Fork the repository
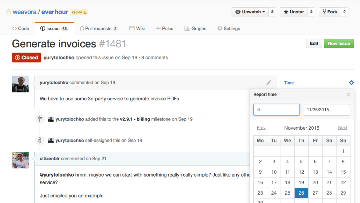This screenshot has width=360, height=203. (330, 12)
